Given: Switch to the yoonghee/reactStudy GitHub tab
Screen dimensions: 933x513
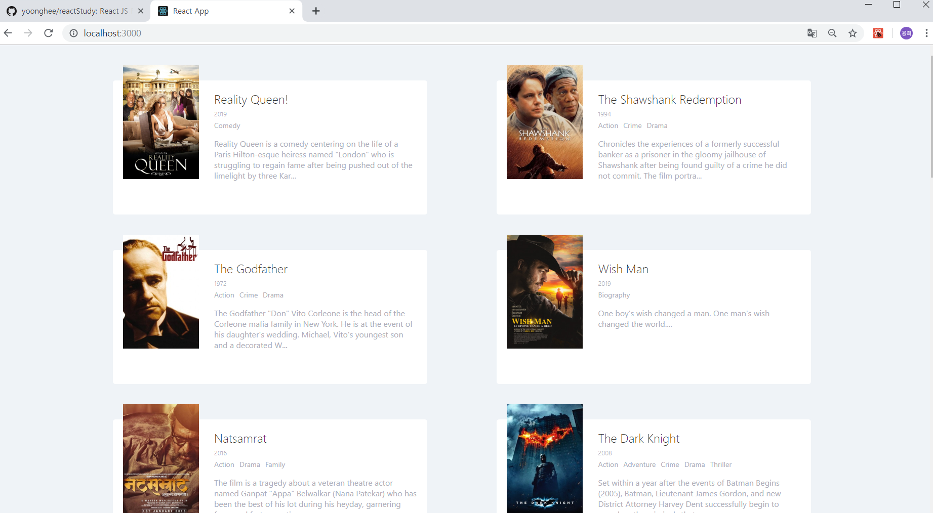Looking at the screenshot, I should click(x=74, y=11).
